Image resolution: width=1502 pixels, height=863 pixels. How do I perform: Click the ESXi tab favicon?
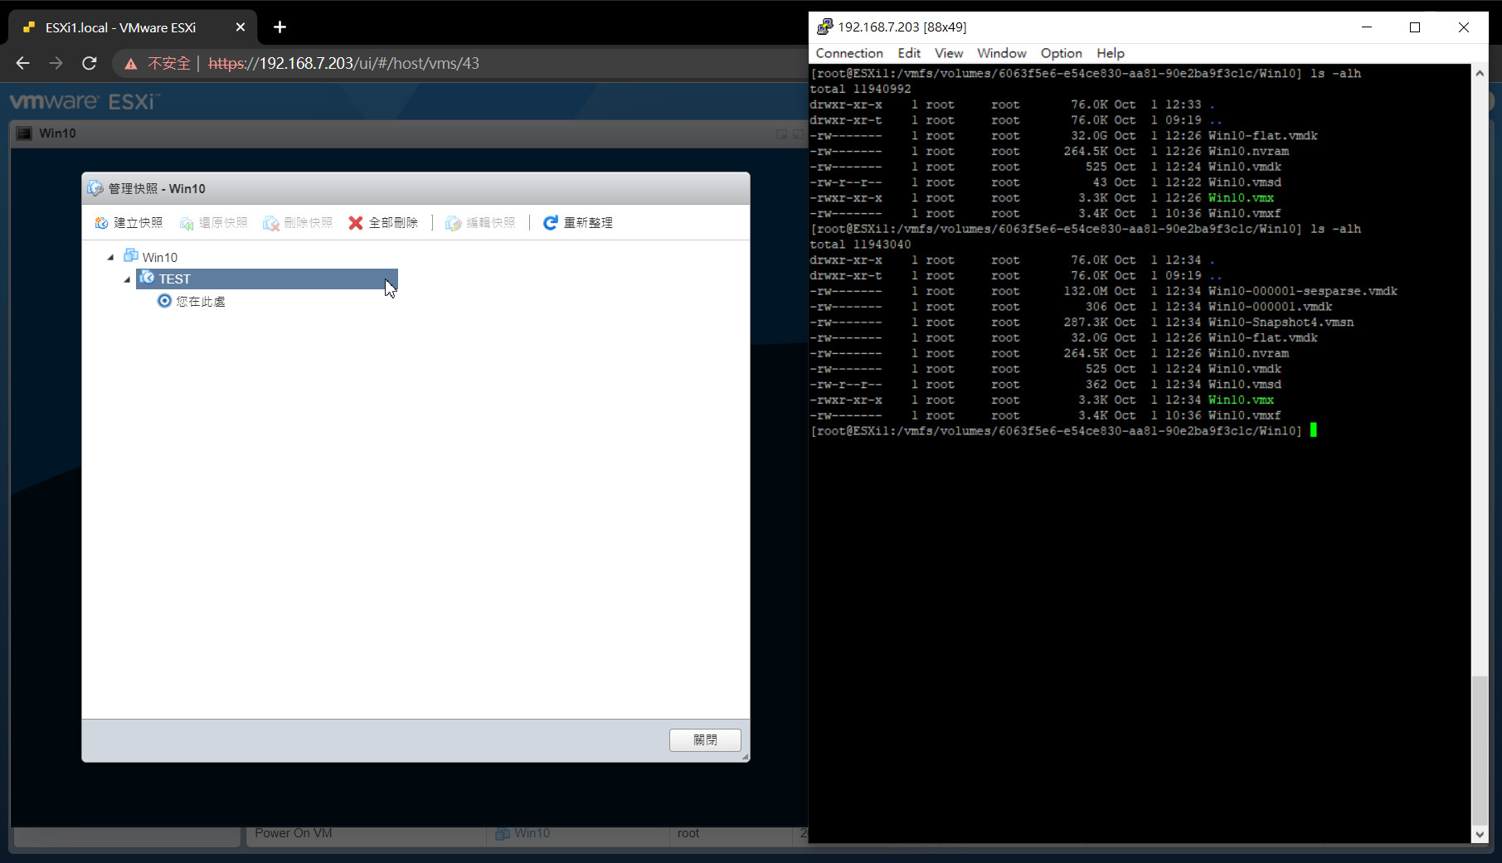click(29, 27)
